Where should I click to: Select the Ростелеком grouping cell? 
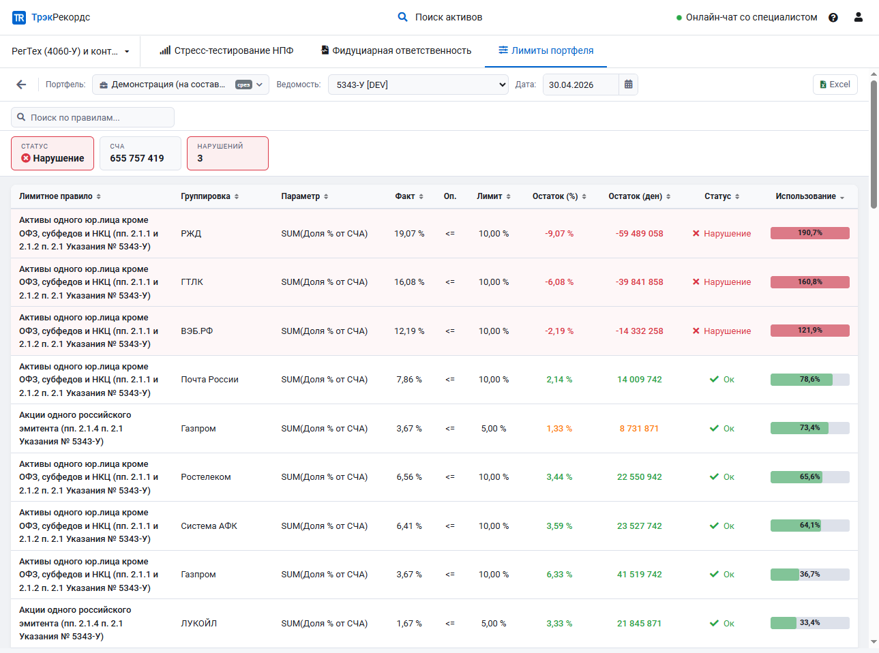(x=206, y=477)
